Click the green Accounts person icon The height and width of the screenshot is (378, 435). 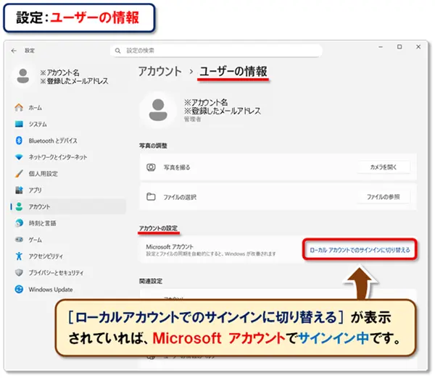(19, 206)
